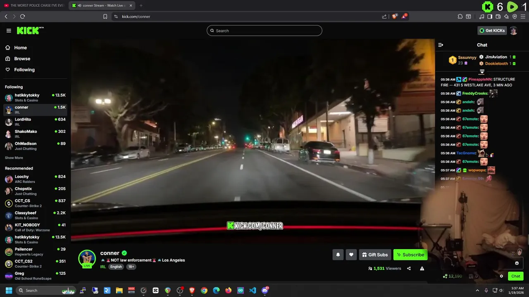Open the user profile avatar menu
The width and height of the screenshot is (529, 297).
pyautogui.click(x=513, y=31)
